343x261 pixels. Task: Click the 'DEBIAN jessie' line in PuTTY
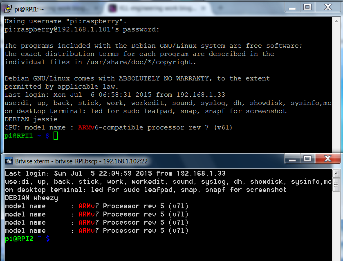click(x=31, y=119)
